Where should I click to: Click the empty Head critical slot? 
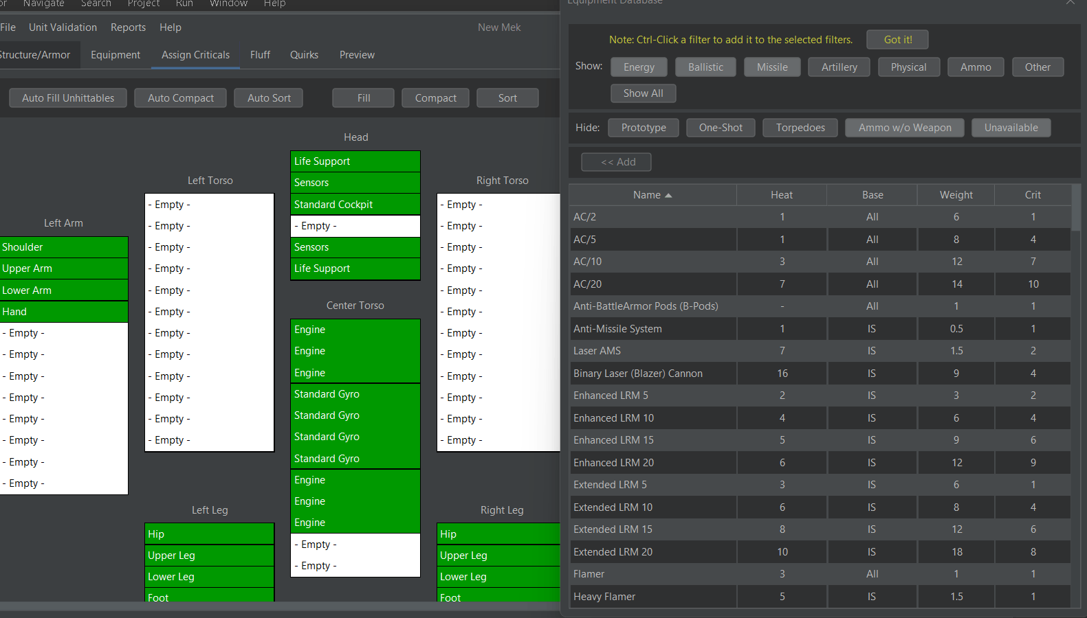pos(355,226)
